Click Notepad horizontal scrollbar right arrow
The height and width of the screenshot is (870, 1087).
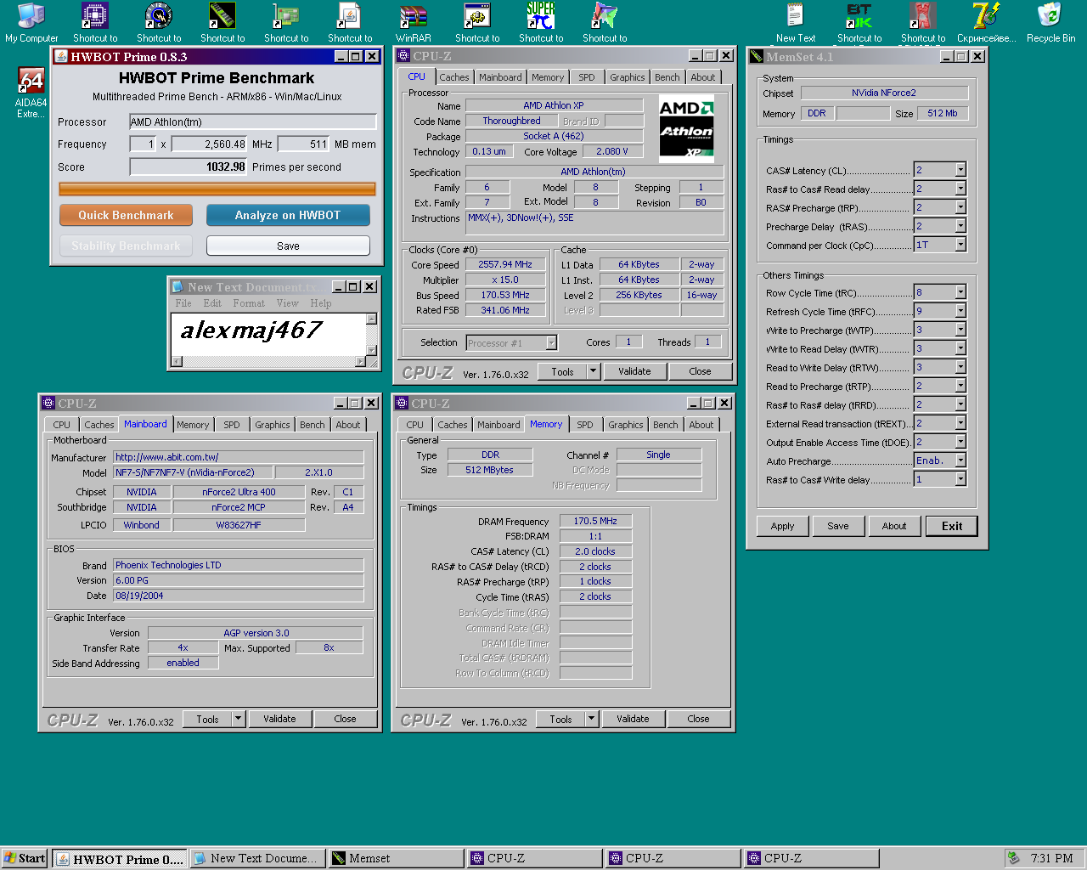point(360,361)
